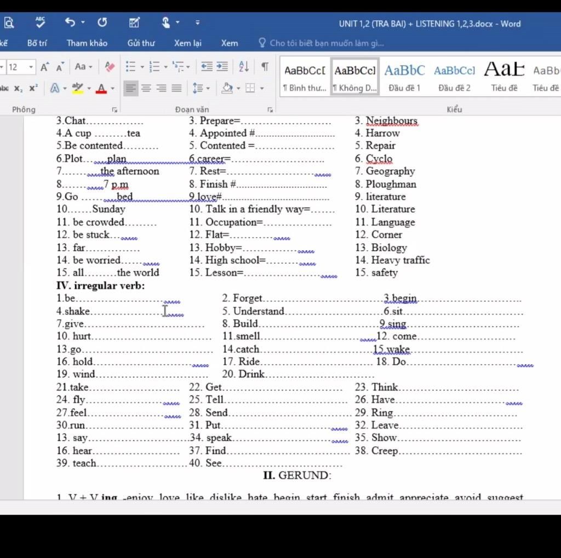Toggle strikethrough formatting
The width and height of the screenshot is (561, 558).
(x=4, y=88)
